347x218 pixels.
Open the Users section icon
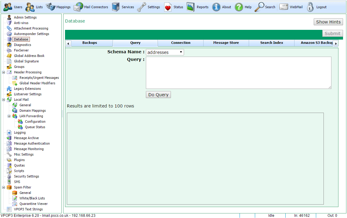pyautogui.click(x=8, y=7)
